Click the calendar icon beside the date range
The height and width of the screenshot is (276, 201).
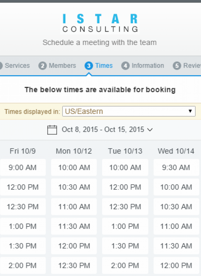tap(52, 130)
